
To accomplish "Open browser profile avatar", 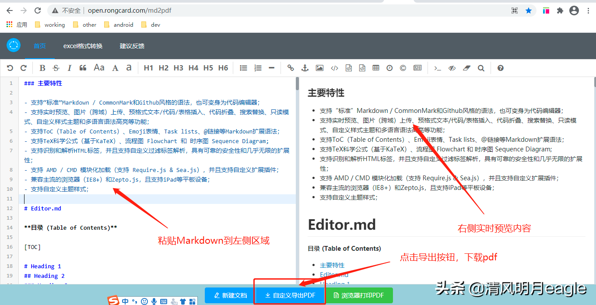I will pyautogui.click(x=574, y=11).
